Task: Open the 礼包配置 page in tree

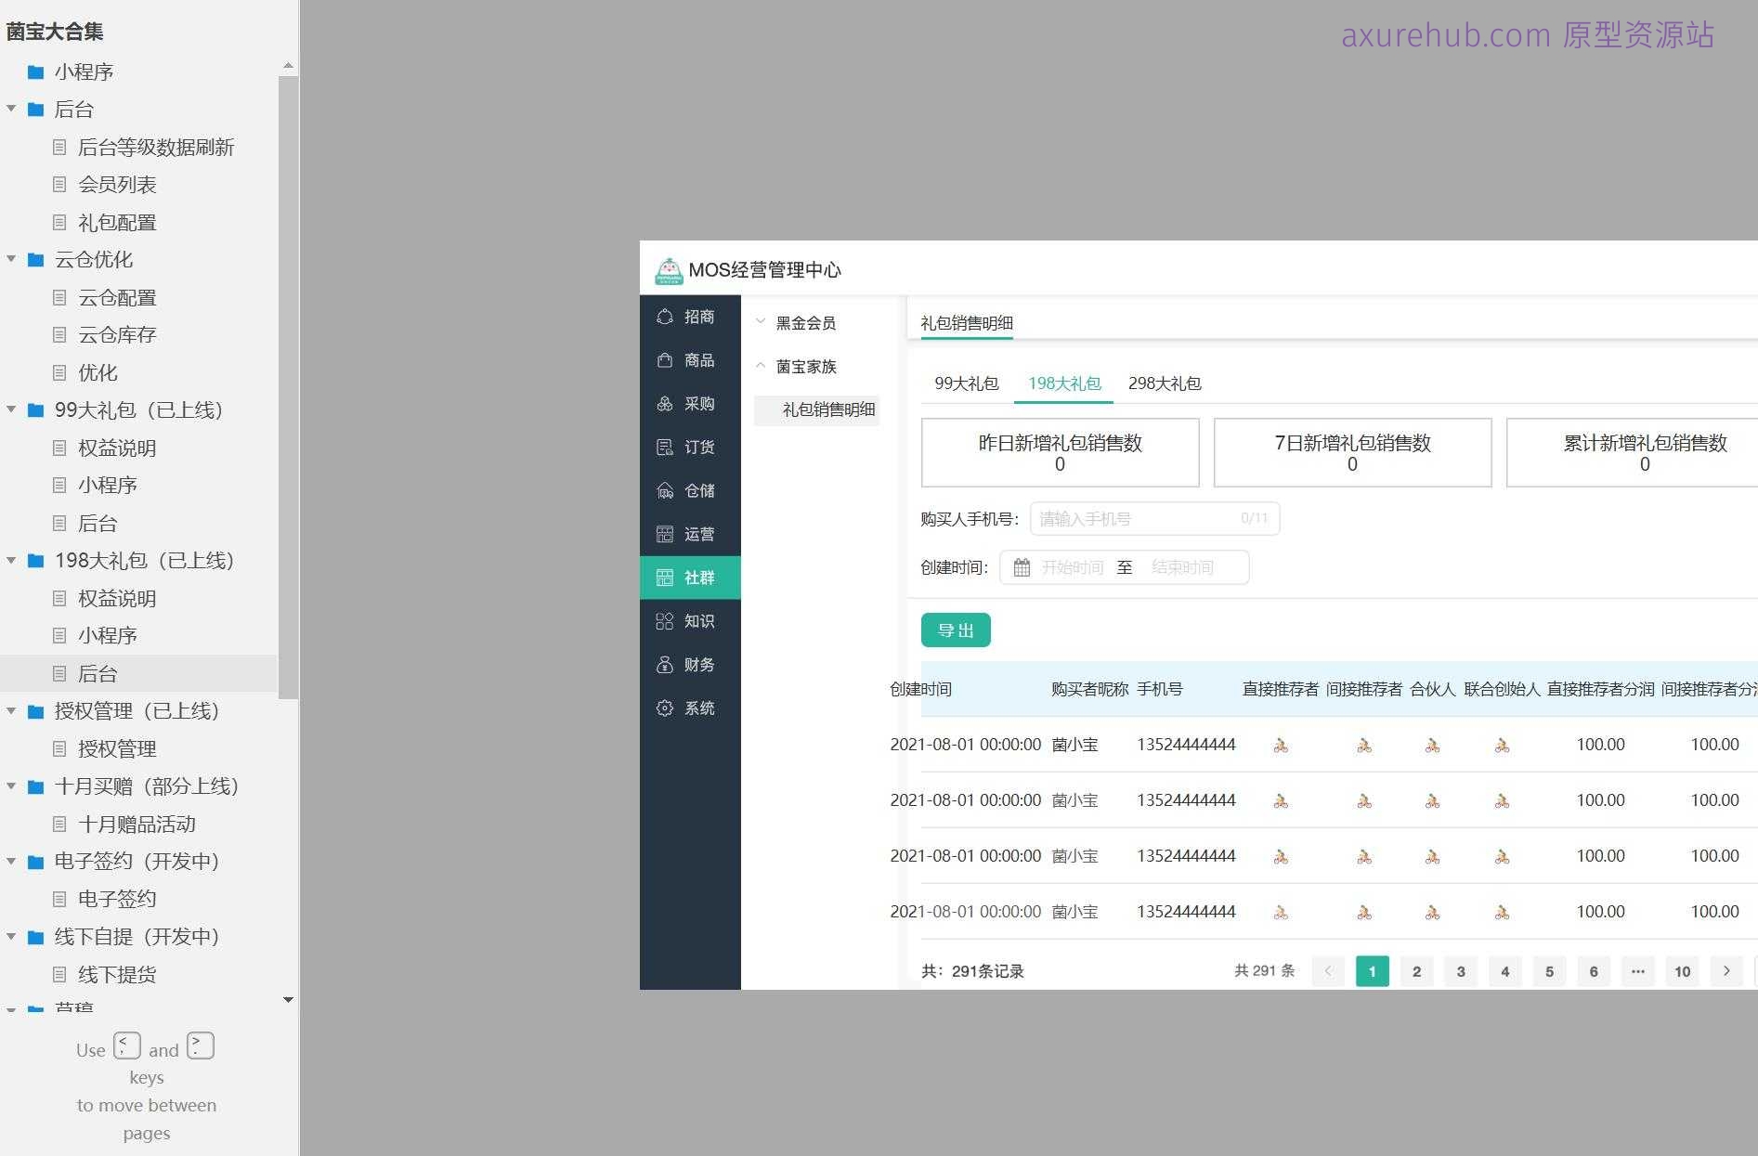Action: 117,223
